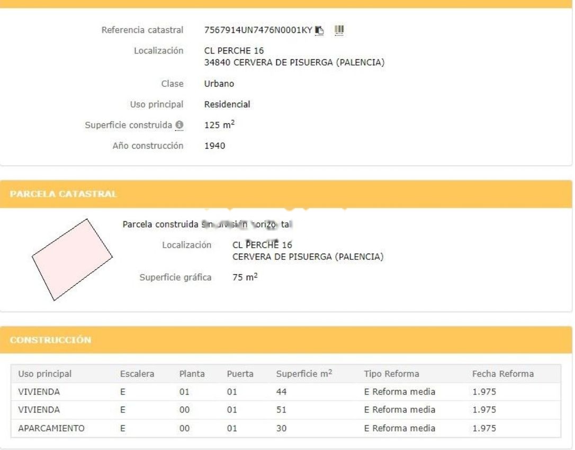Select the VIVIENDA row with surface 51
Viewport: 575px width, 450px height.
[39, 410]
